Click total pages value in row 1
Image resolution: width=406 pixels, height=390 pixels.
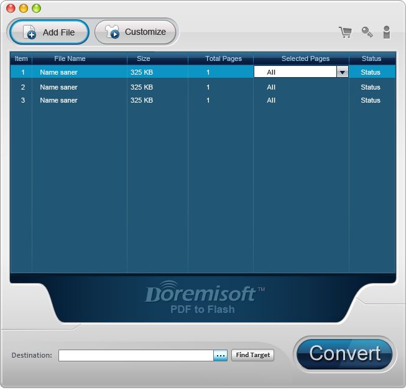208,72
